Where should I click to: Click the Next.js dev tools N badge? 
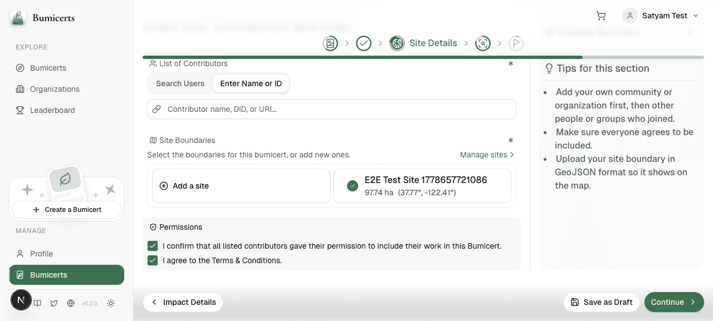[x=21, y=300]
